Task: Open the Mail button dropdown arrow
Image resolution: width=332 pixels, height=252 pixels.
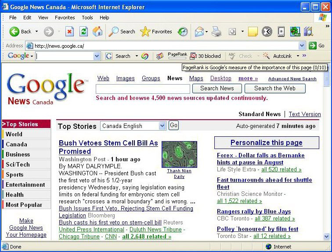Action: 206,32
